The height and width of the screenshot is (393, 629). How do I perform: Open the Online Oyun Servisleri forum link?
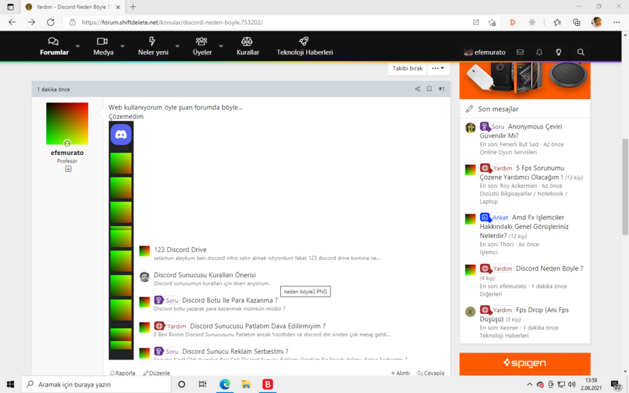coord(508,152)
